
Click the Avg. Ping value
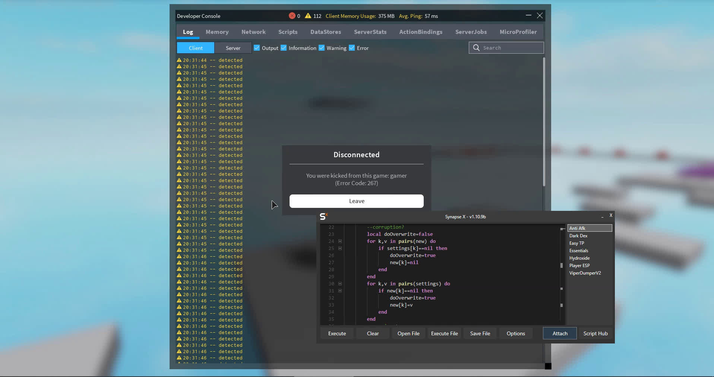click(431, 16)
